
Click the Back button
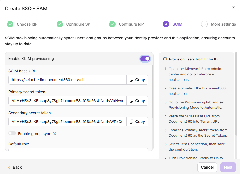15,167
